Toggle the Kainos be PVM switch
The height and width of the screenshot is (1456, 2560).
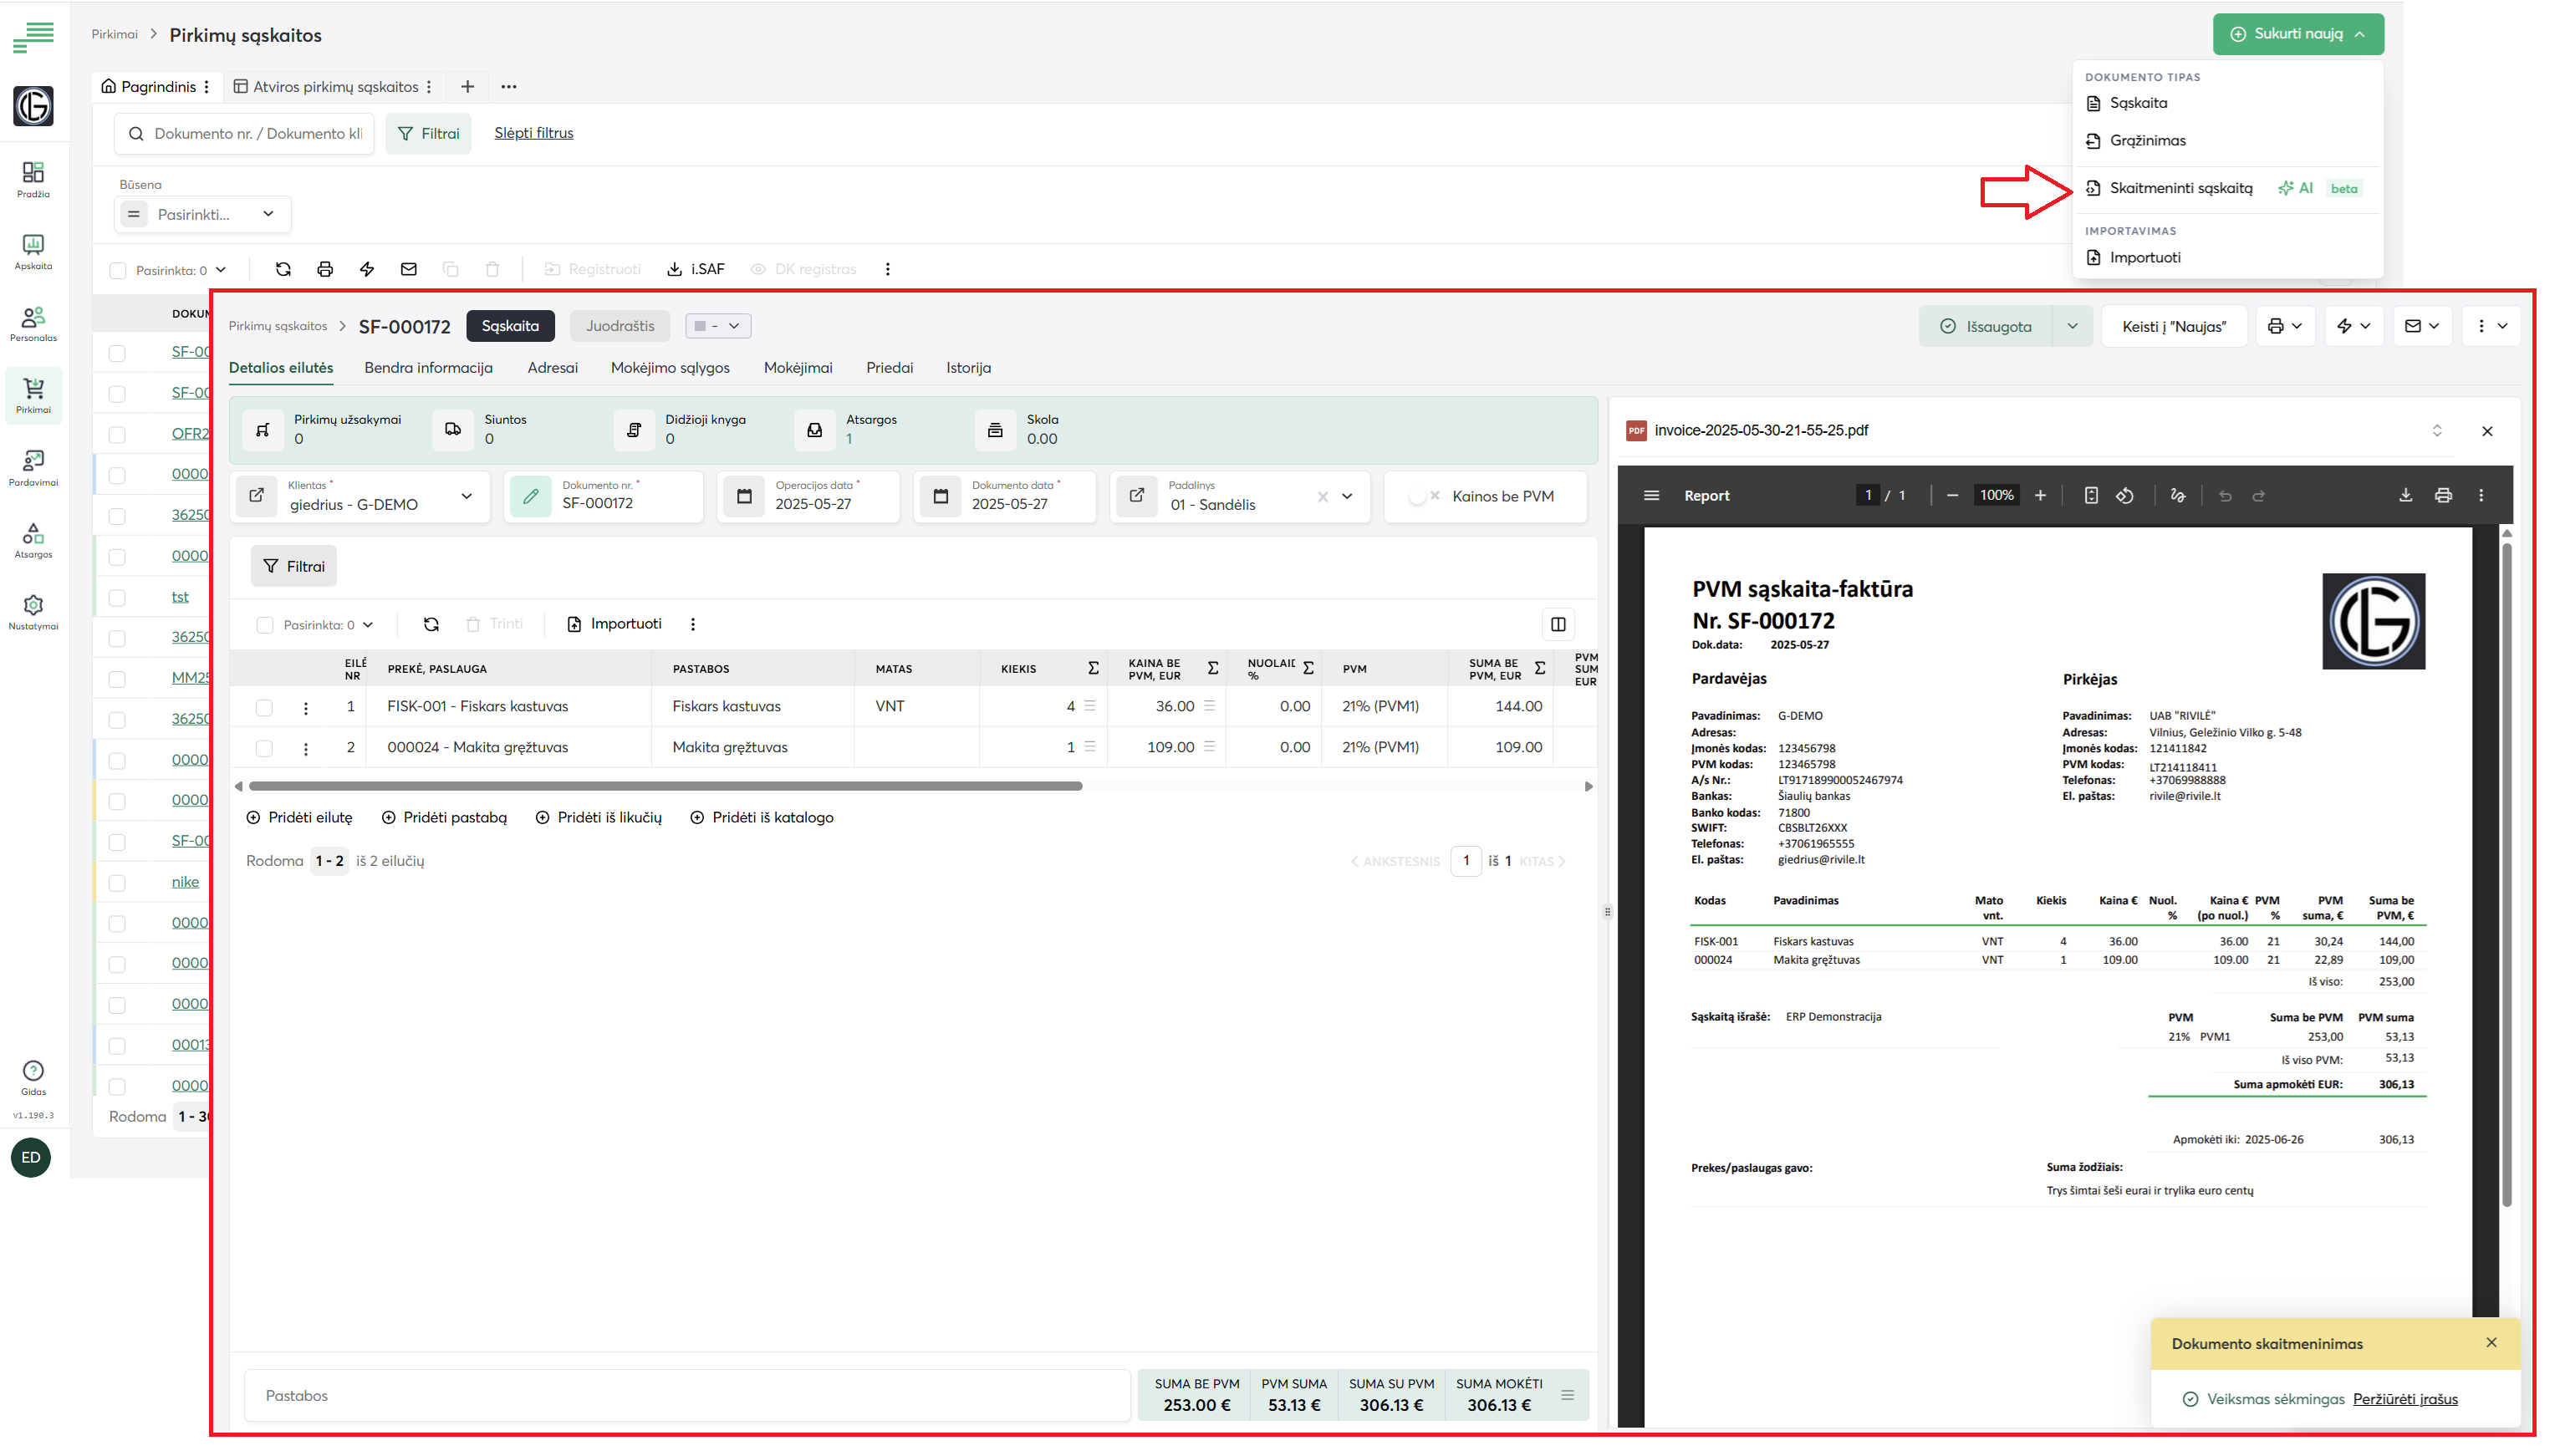coord(1422,496)
